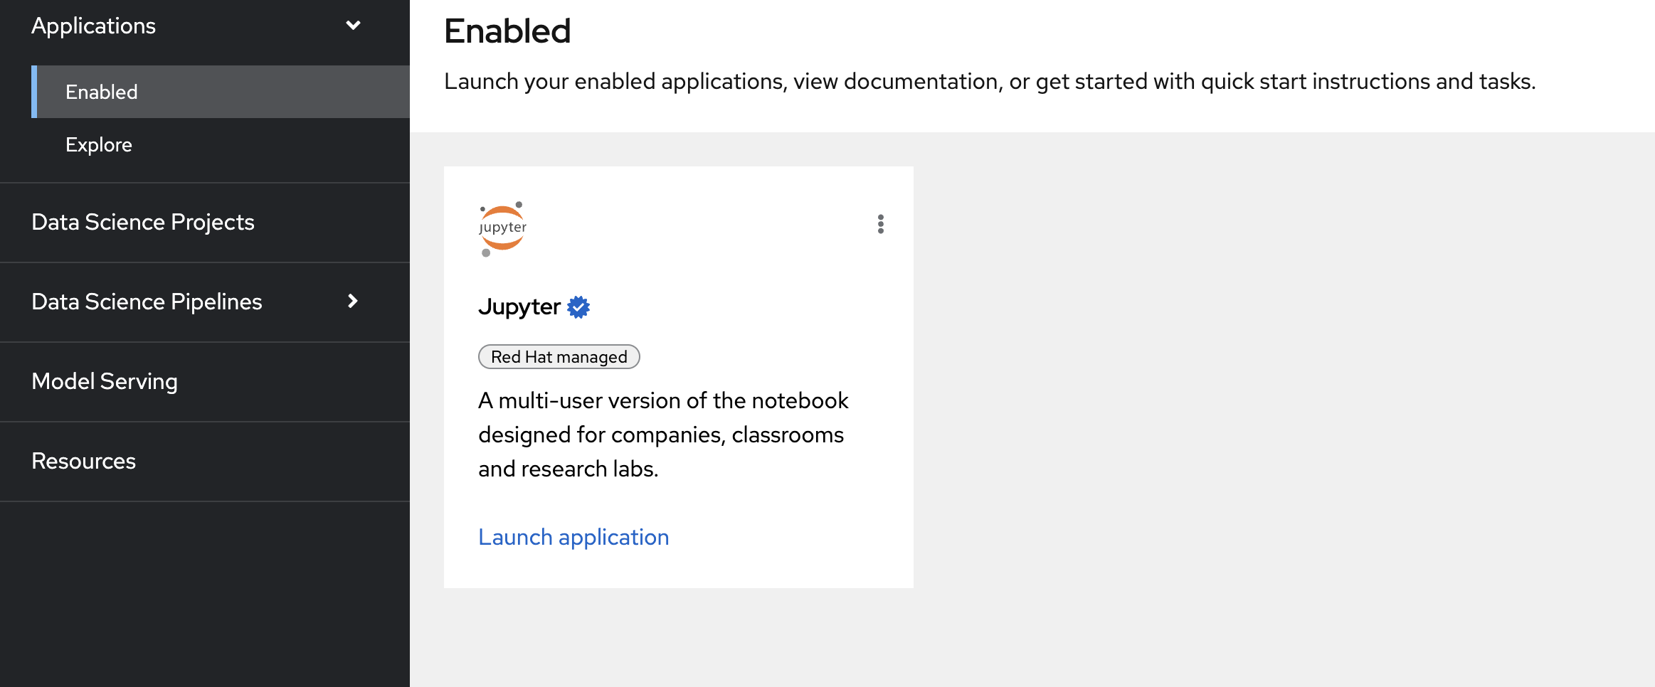Click the blue verified badge beside Jupyter
Screen dimensions: 1655x687
578,307
